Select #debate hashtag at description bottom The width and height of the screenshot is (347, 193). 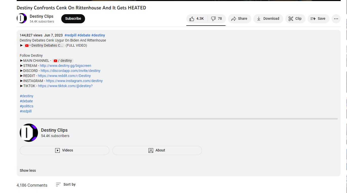(26, 101)
